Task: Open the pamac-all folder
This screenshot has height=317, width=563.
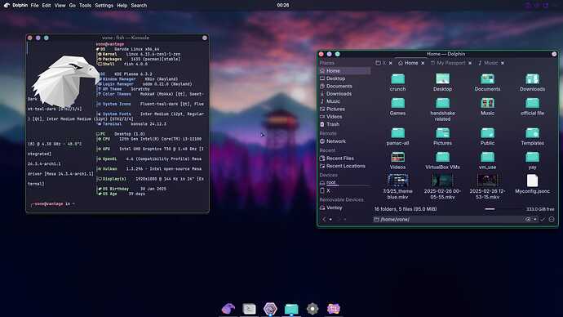Action: coord(397,136)
